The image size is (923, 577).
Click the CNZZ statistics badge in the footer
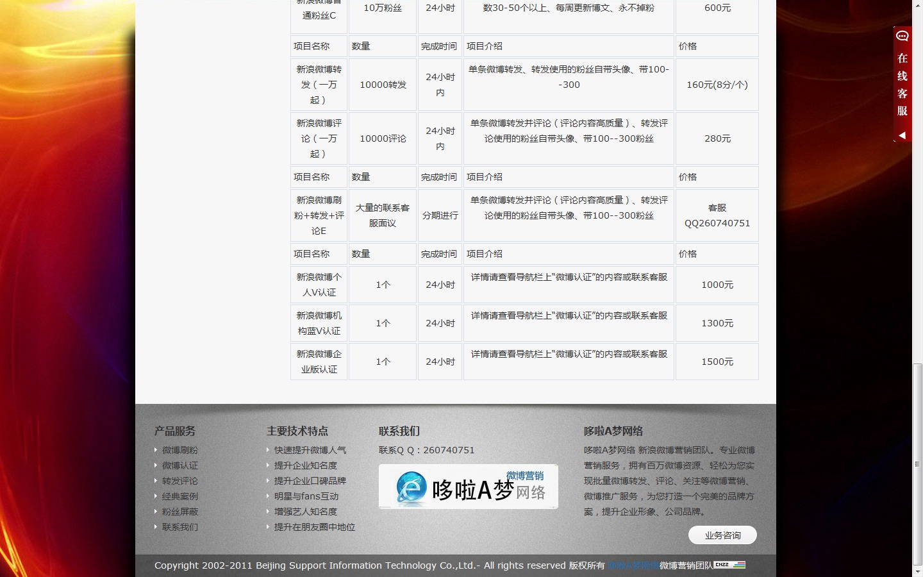[729, 565]
